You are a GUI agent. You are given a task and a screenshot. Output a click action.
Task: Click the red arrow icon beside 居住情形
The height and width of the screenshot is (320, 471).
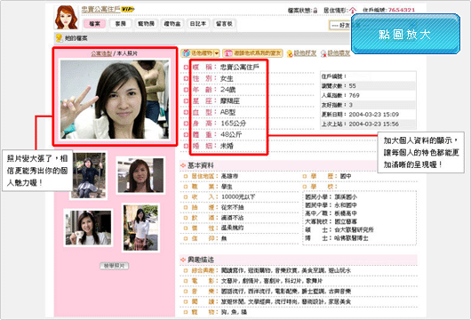click(353, 11)
